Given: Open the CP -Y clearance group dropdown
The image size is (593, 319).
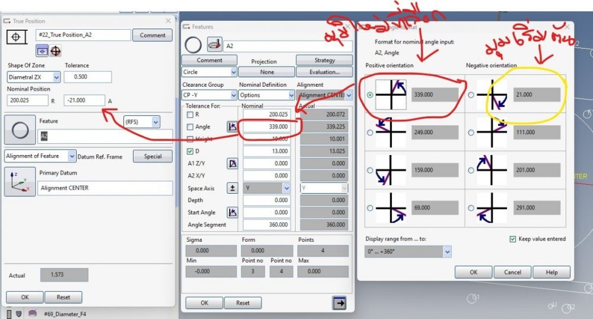Looking at the screenshot, I should (233, 95).
